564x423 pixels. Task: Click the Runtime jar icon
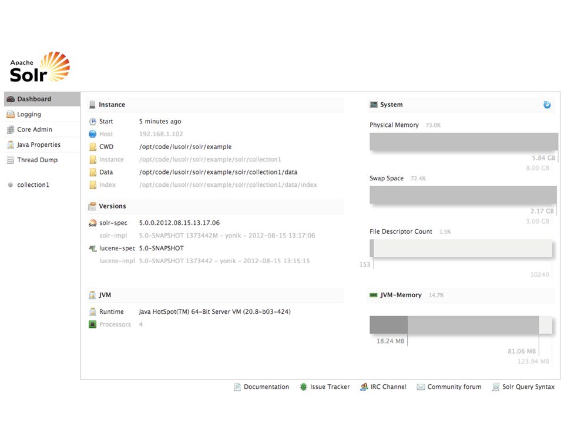(92, 312)
